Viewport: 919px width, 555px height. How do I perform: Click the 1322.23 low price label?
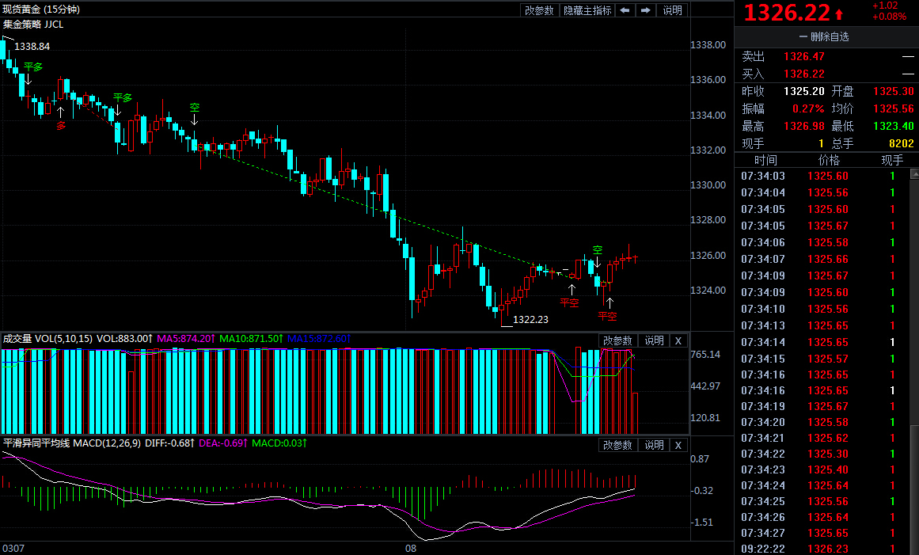click(530, 319)
